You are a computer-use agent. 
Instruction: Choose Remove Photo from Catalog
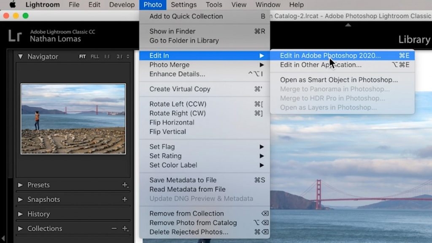click(x=205, y=223)
